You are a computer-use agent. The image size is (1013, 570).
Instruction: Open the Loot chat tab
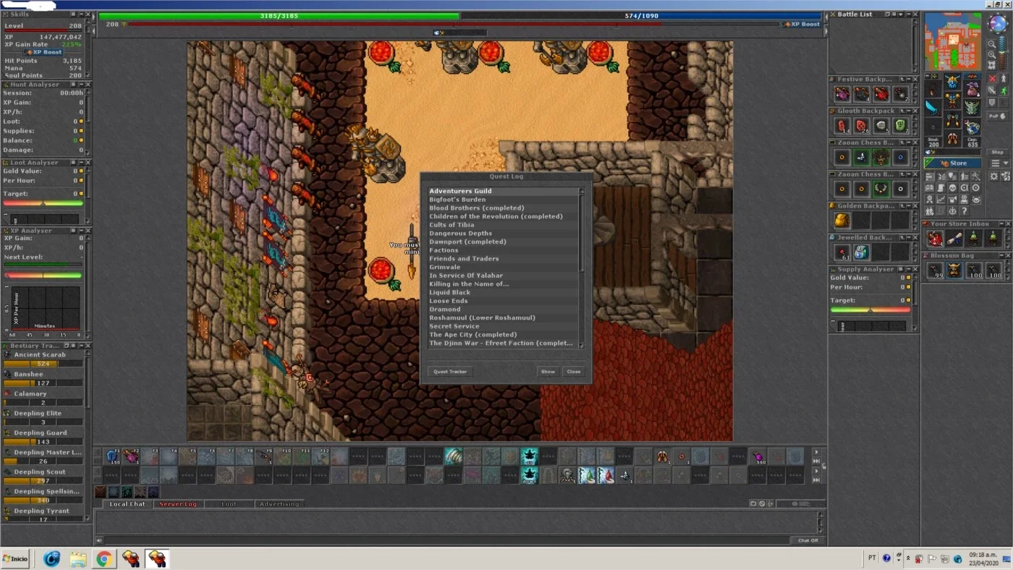(x=229, y=503)
